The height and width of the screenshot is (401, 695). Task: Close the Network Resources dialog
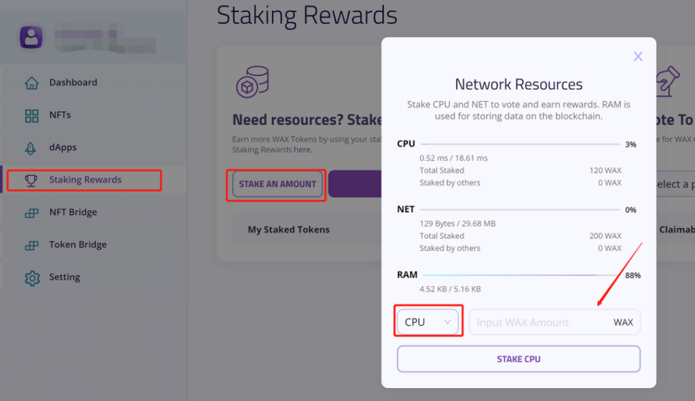point(638,56)
